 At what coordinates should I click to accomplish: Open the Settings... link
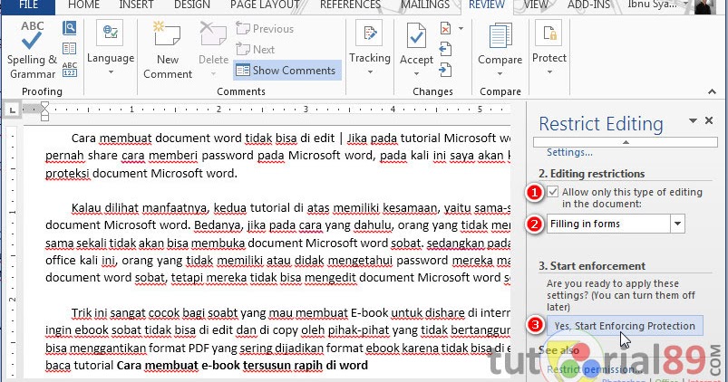[569, 152]
